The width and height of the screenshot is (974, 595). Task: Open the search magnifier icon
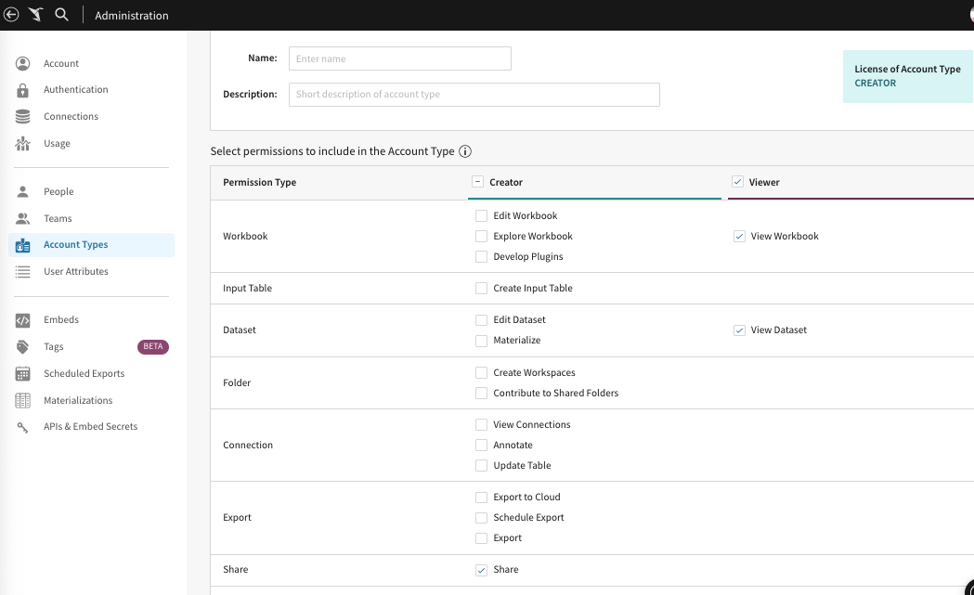coord(61,14)
